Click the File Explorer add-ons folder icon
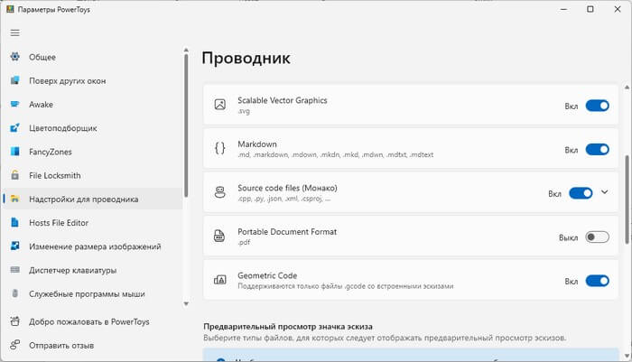Image resolution: width=632 pixels, height=362 pixels. [15, 200]
